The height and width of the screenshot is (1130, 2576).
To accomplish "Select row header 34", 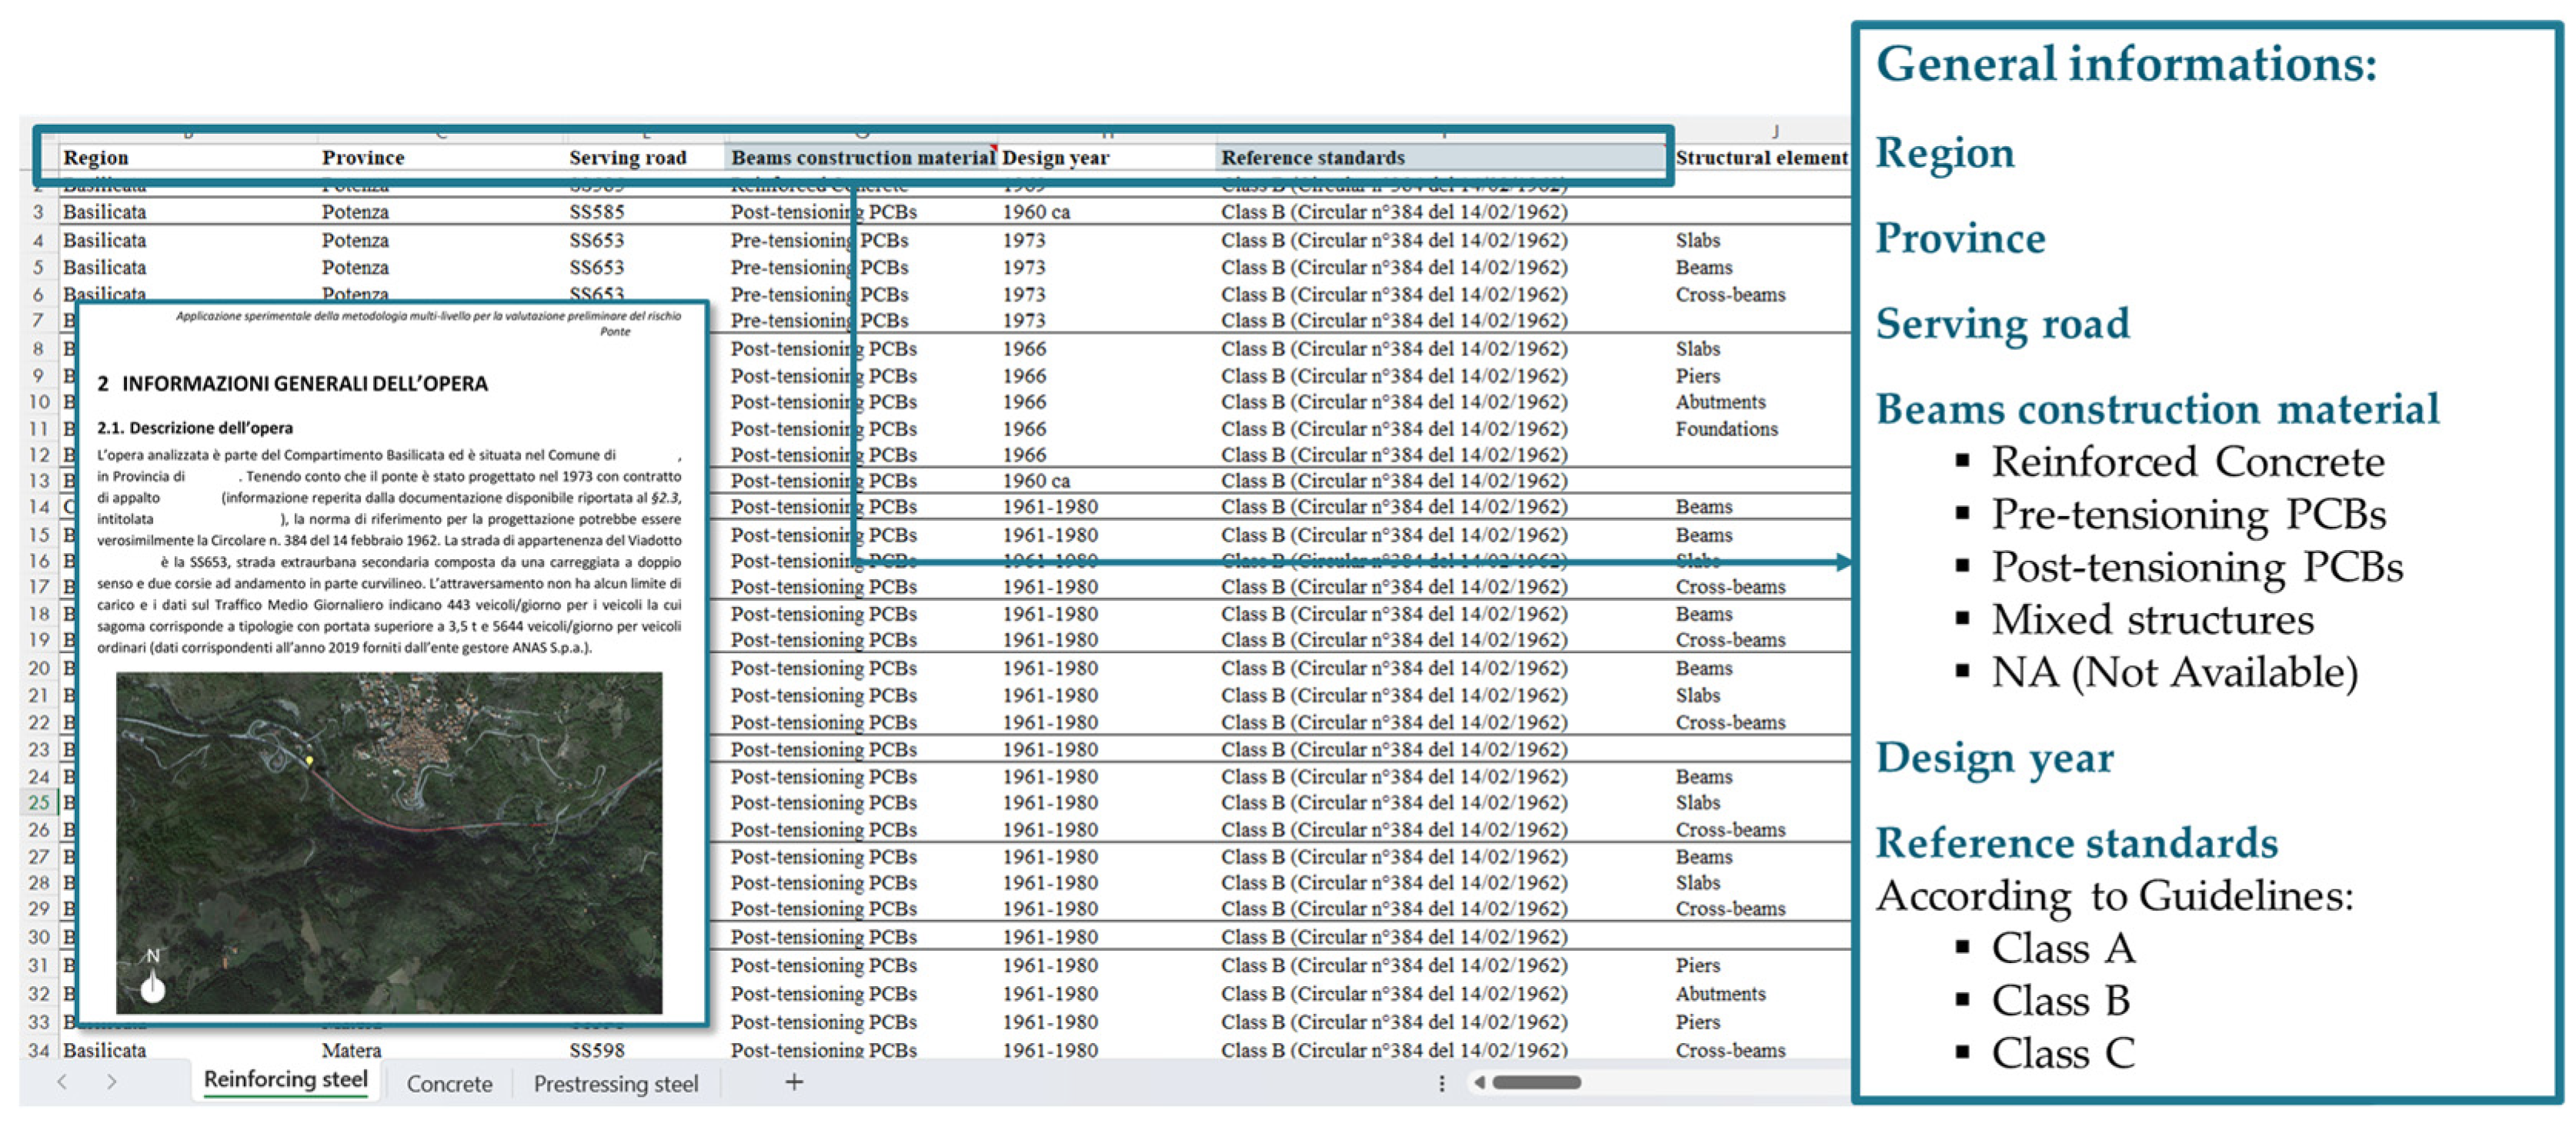I will pos(38,1050).
